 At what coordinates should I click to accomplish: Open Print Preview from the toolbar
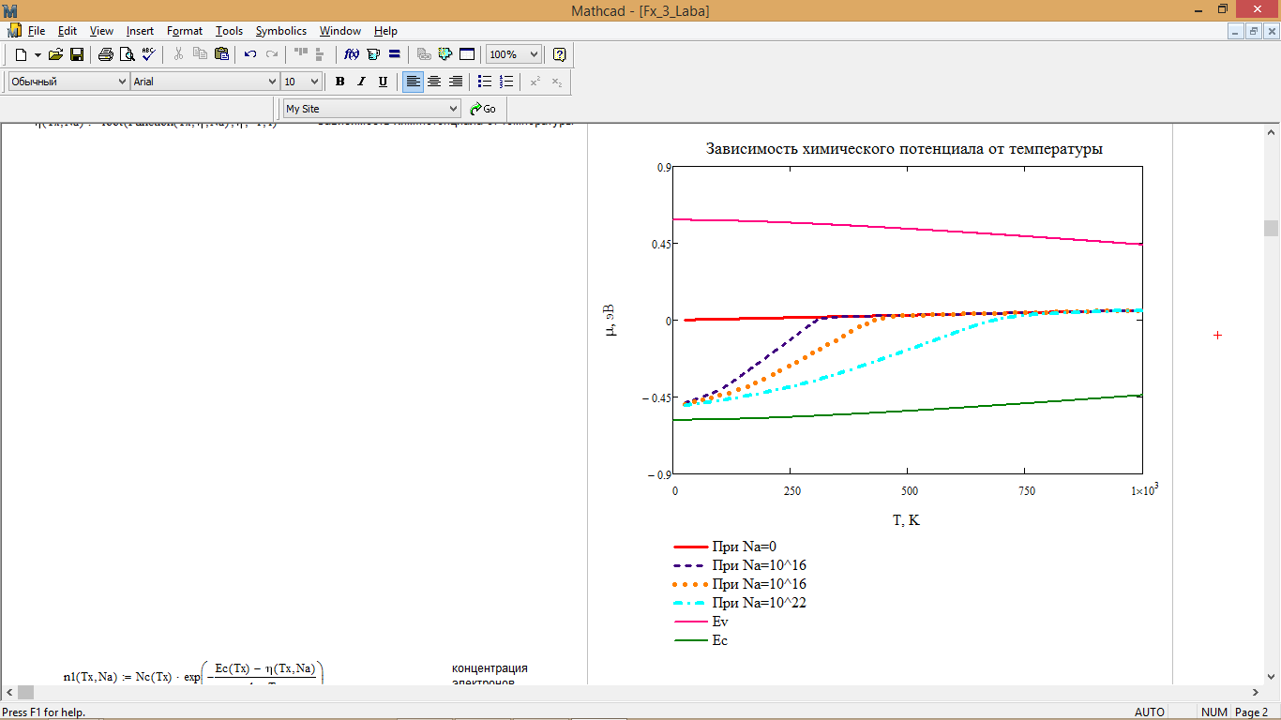click(x=127, y=54)
